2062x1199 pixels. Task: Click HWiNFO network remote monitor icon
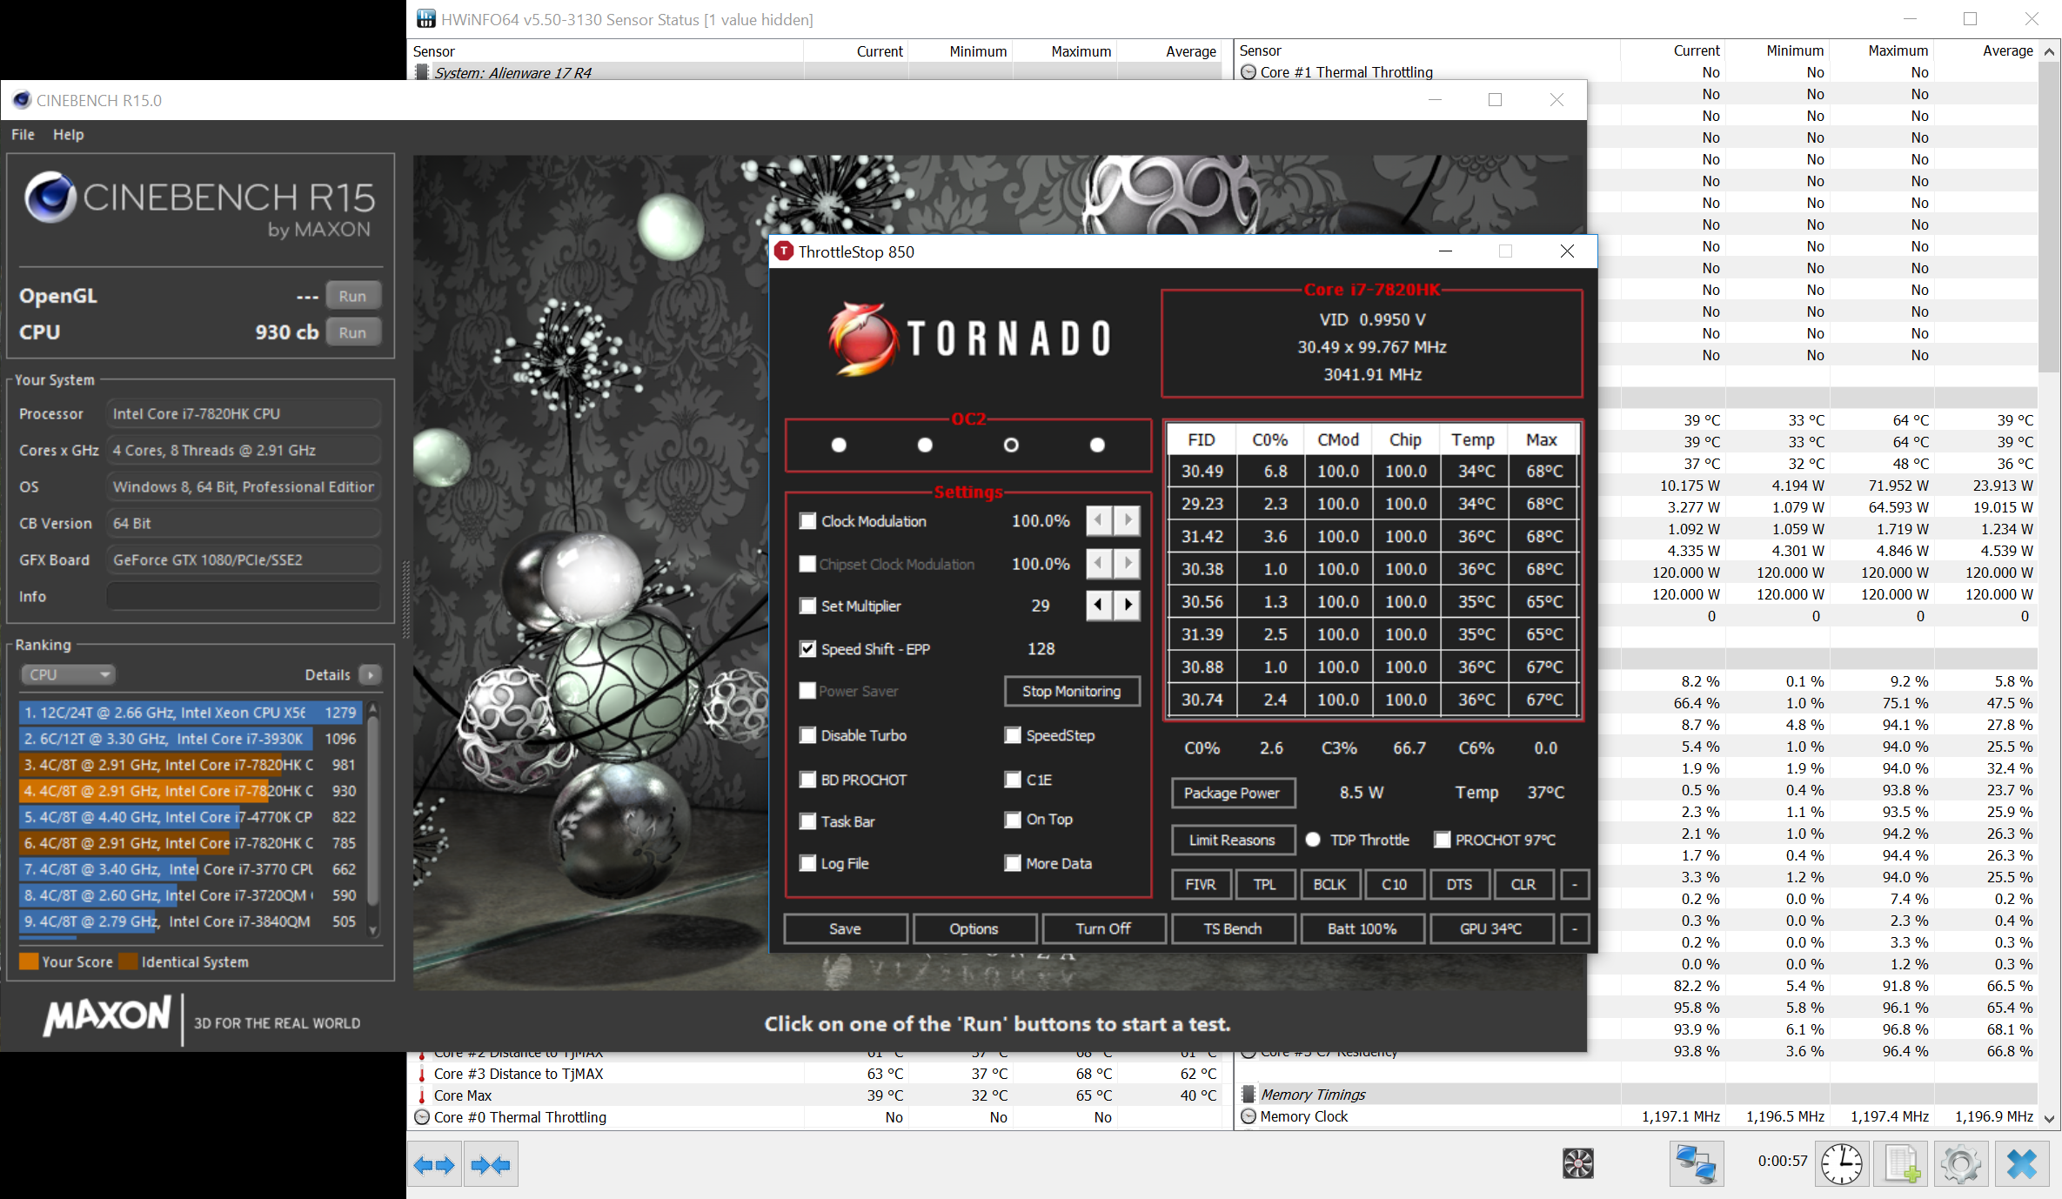[x=1696, y=1163]
